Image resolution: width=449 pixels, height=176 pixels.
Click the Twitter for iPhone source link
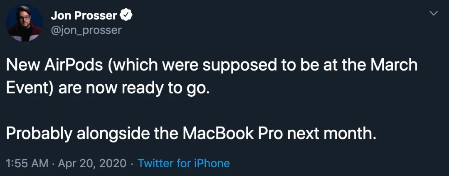(183, 163)
